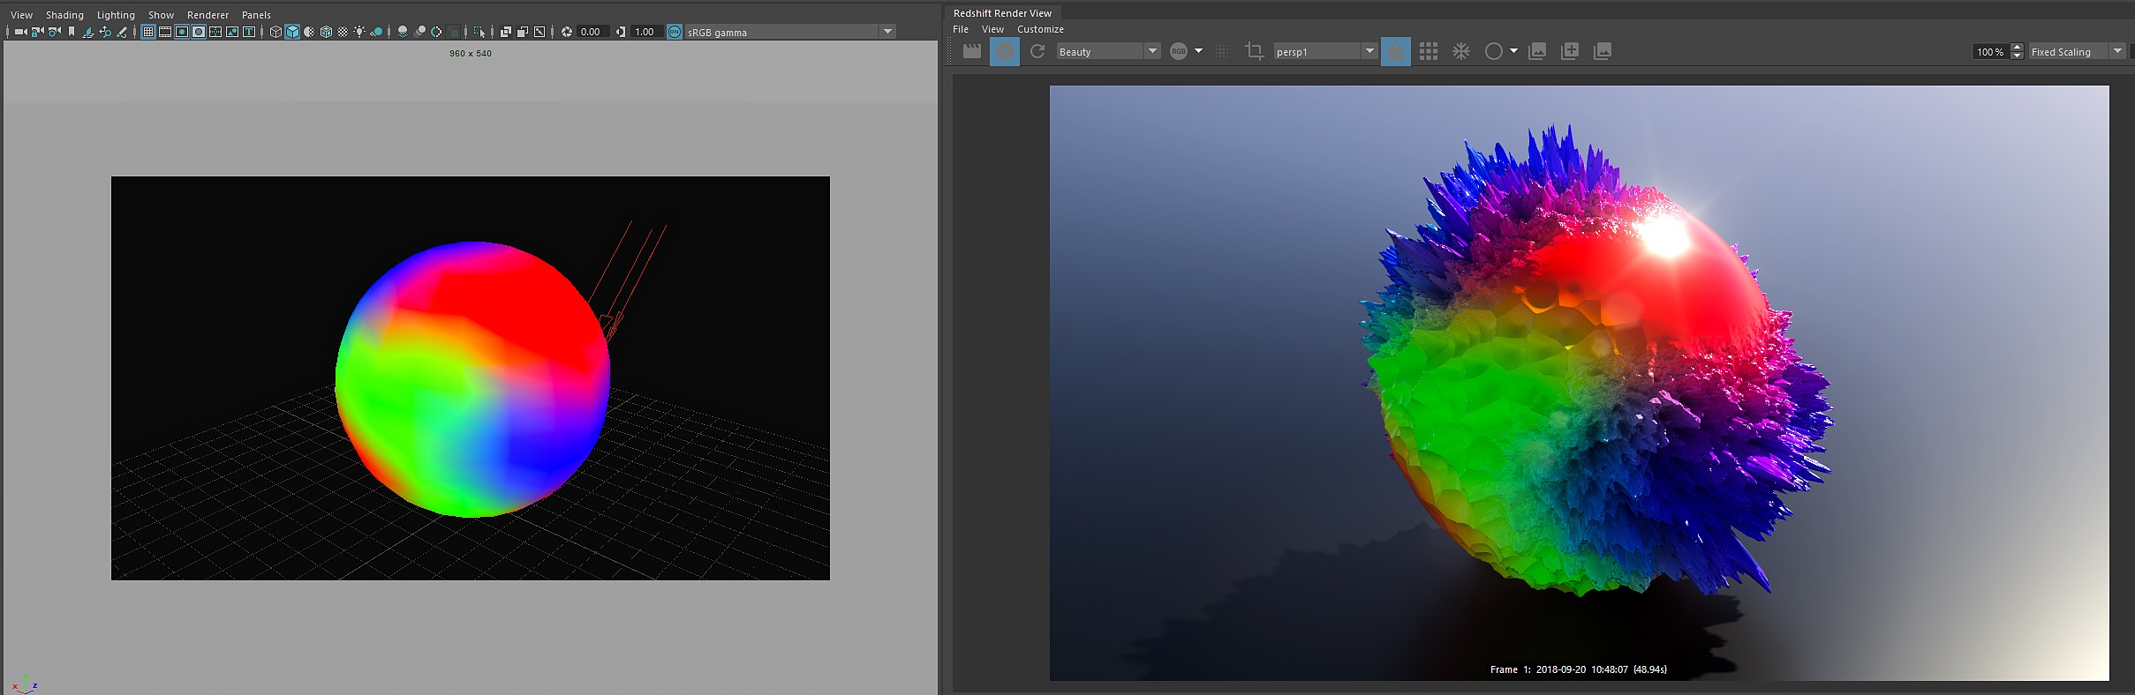
Task: Click the Render Region crop icon
Action: [1254, 51]
